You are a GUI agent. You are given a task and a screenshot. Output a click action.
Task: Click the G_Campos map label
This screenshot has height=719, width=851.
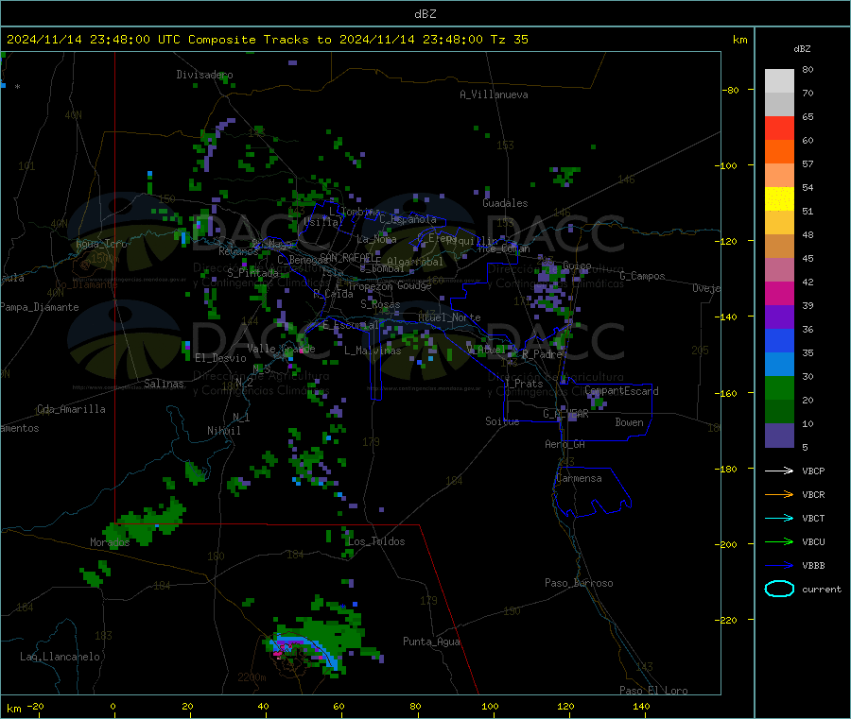642,276
